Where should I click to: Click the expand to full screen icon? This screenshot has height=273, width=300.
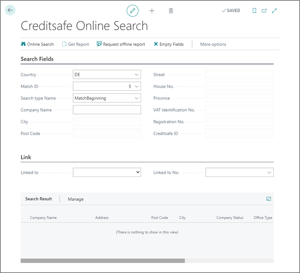tap(274, 10)
